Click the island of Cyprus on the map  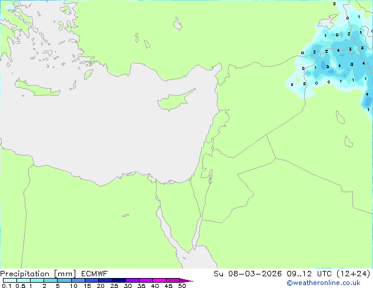175,101
